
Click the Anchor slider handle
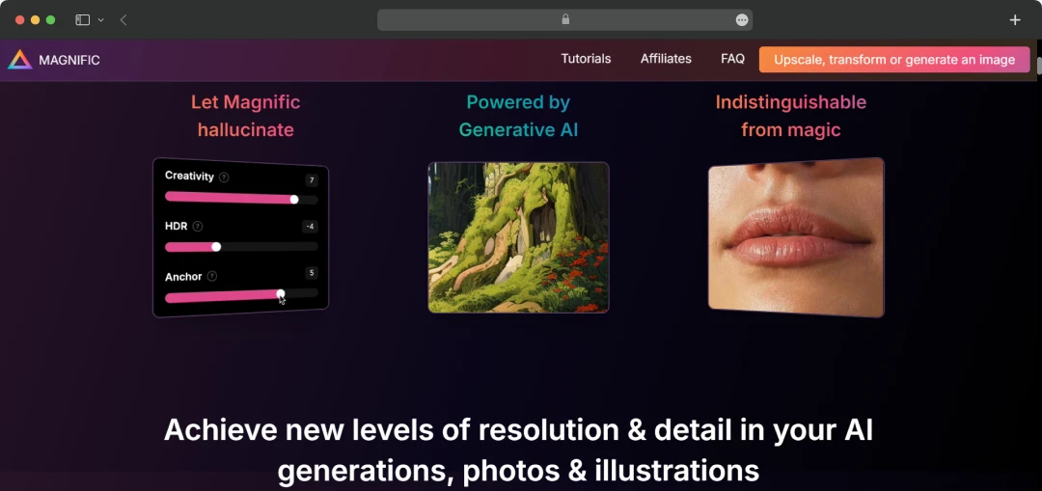tap(281, 293)
